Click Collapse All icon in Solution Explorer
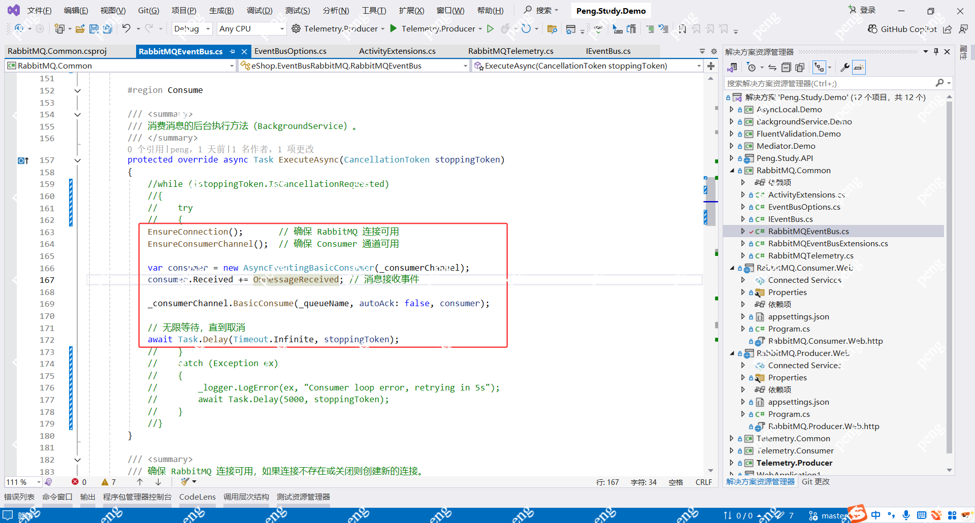This screenshot has height=523, width=975. (786, 68)
